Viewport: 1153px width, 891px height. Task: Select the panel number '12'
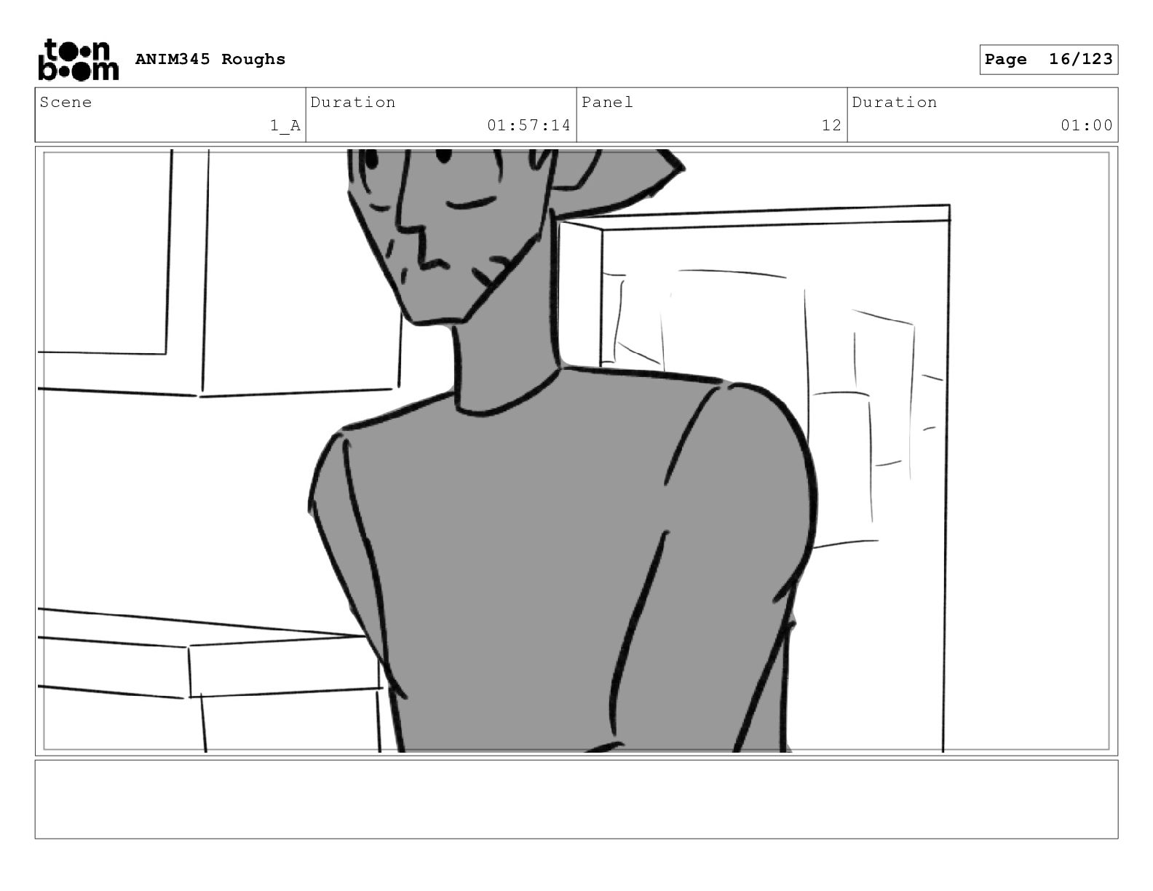(x=831, y=125)
